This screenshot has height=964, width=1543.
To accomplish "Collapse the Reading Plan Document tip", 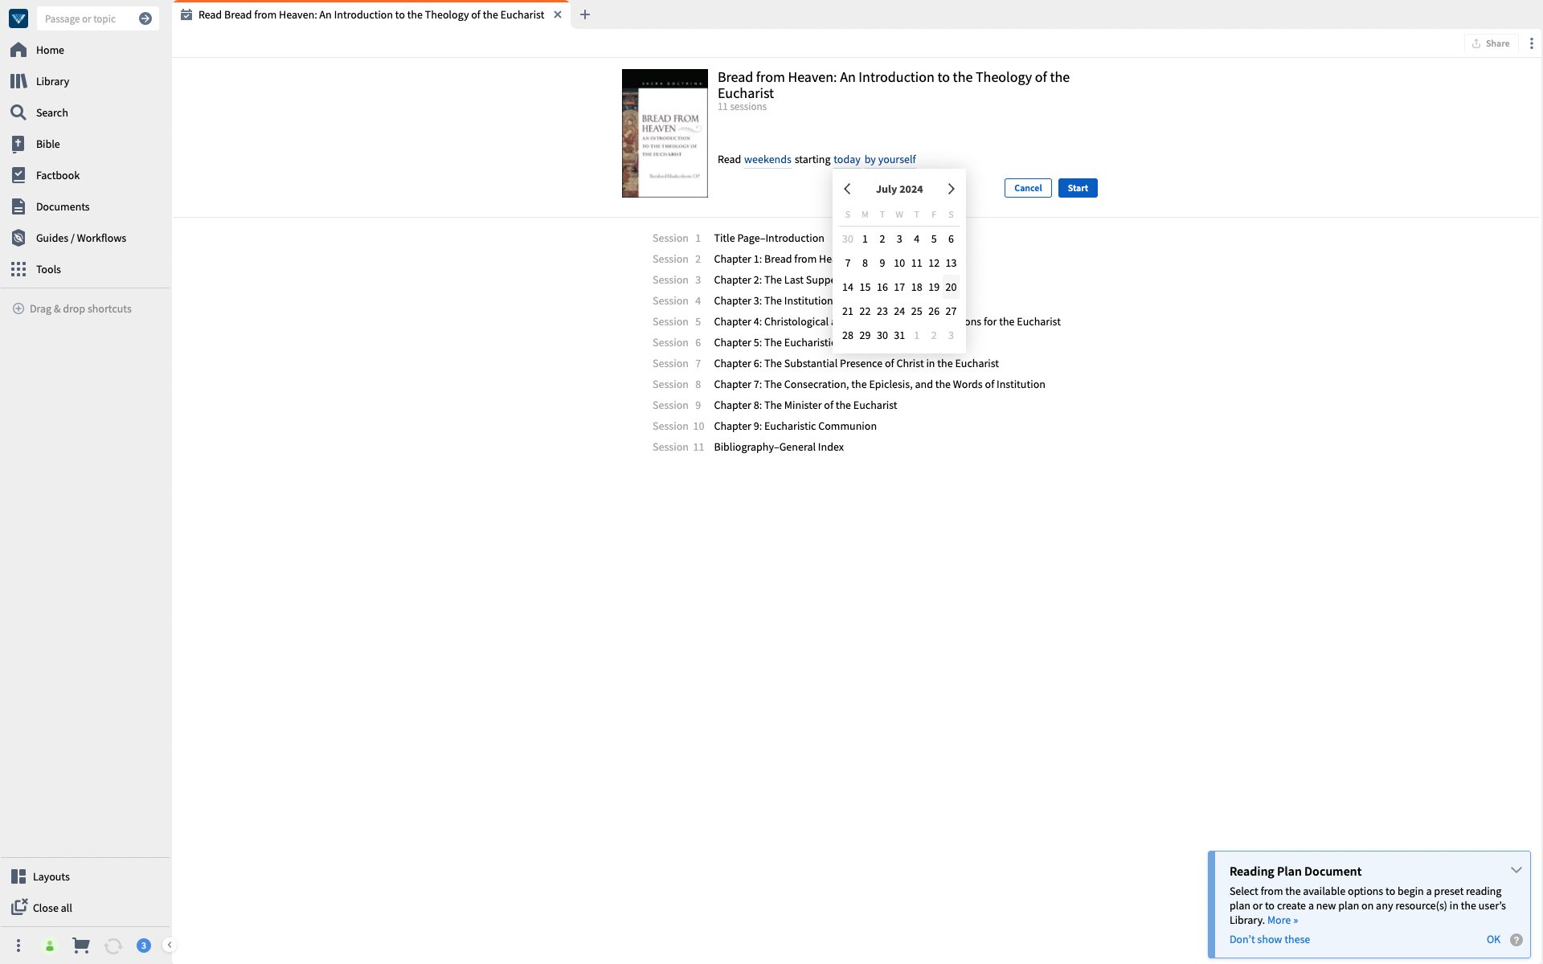I will coord(1516,870).
